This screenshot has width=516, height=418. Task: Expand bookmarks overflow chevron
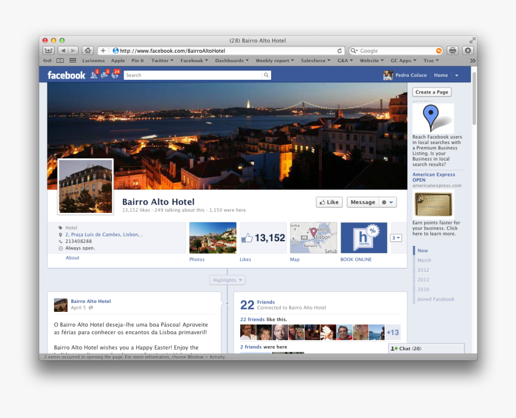pyautogui.click(x=473, y=61)
